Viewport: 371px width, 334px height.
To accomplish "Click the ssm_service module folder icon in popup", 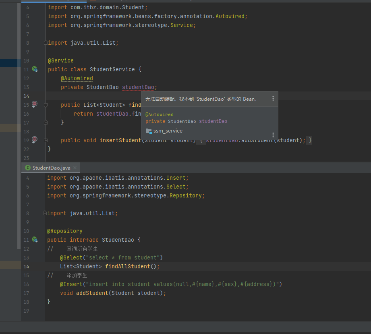I will click(x=149, y=131).
